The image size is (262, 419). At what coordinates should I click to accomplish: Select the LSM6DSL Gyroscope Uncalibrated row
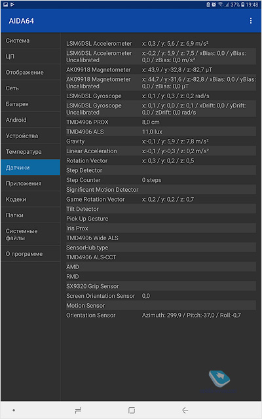(161, 109)
